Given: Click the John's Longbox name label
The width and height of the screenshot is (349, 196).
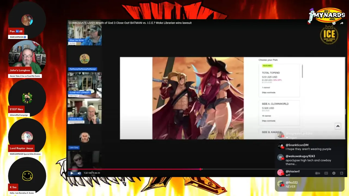Looking at the screenshot, I should (x=20, y=70).
